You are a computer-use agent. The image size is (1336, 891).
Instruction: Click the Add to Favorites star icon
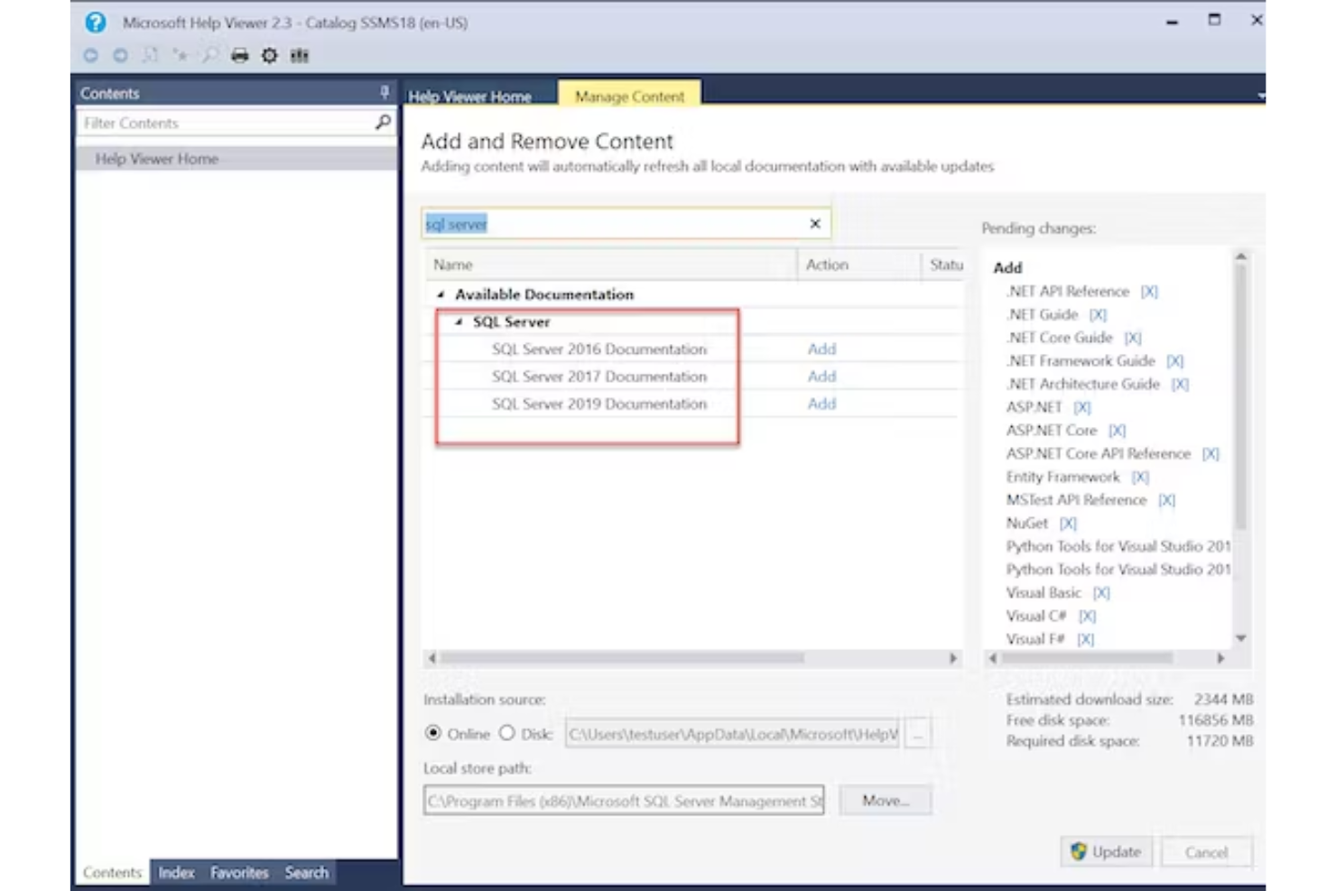click(181, 55)
